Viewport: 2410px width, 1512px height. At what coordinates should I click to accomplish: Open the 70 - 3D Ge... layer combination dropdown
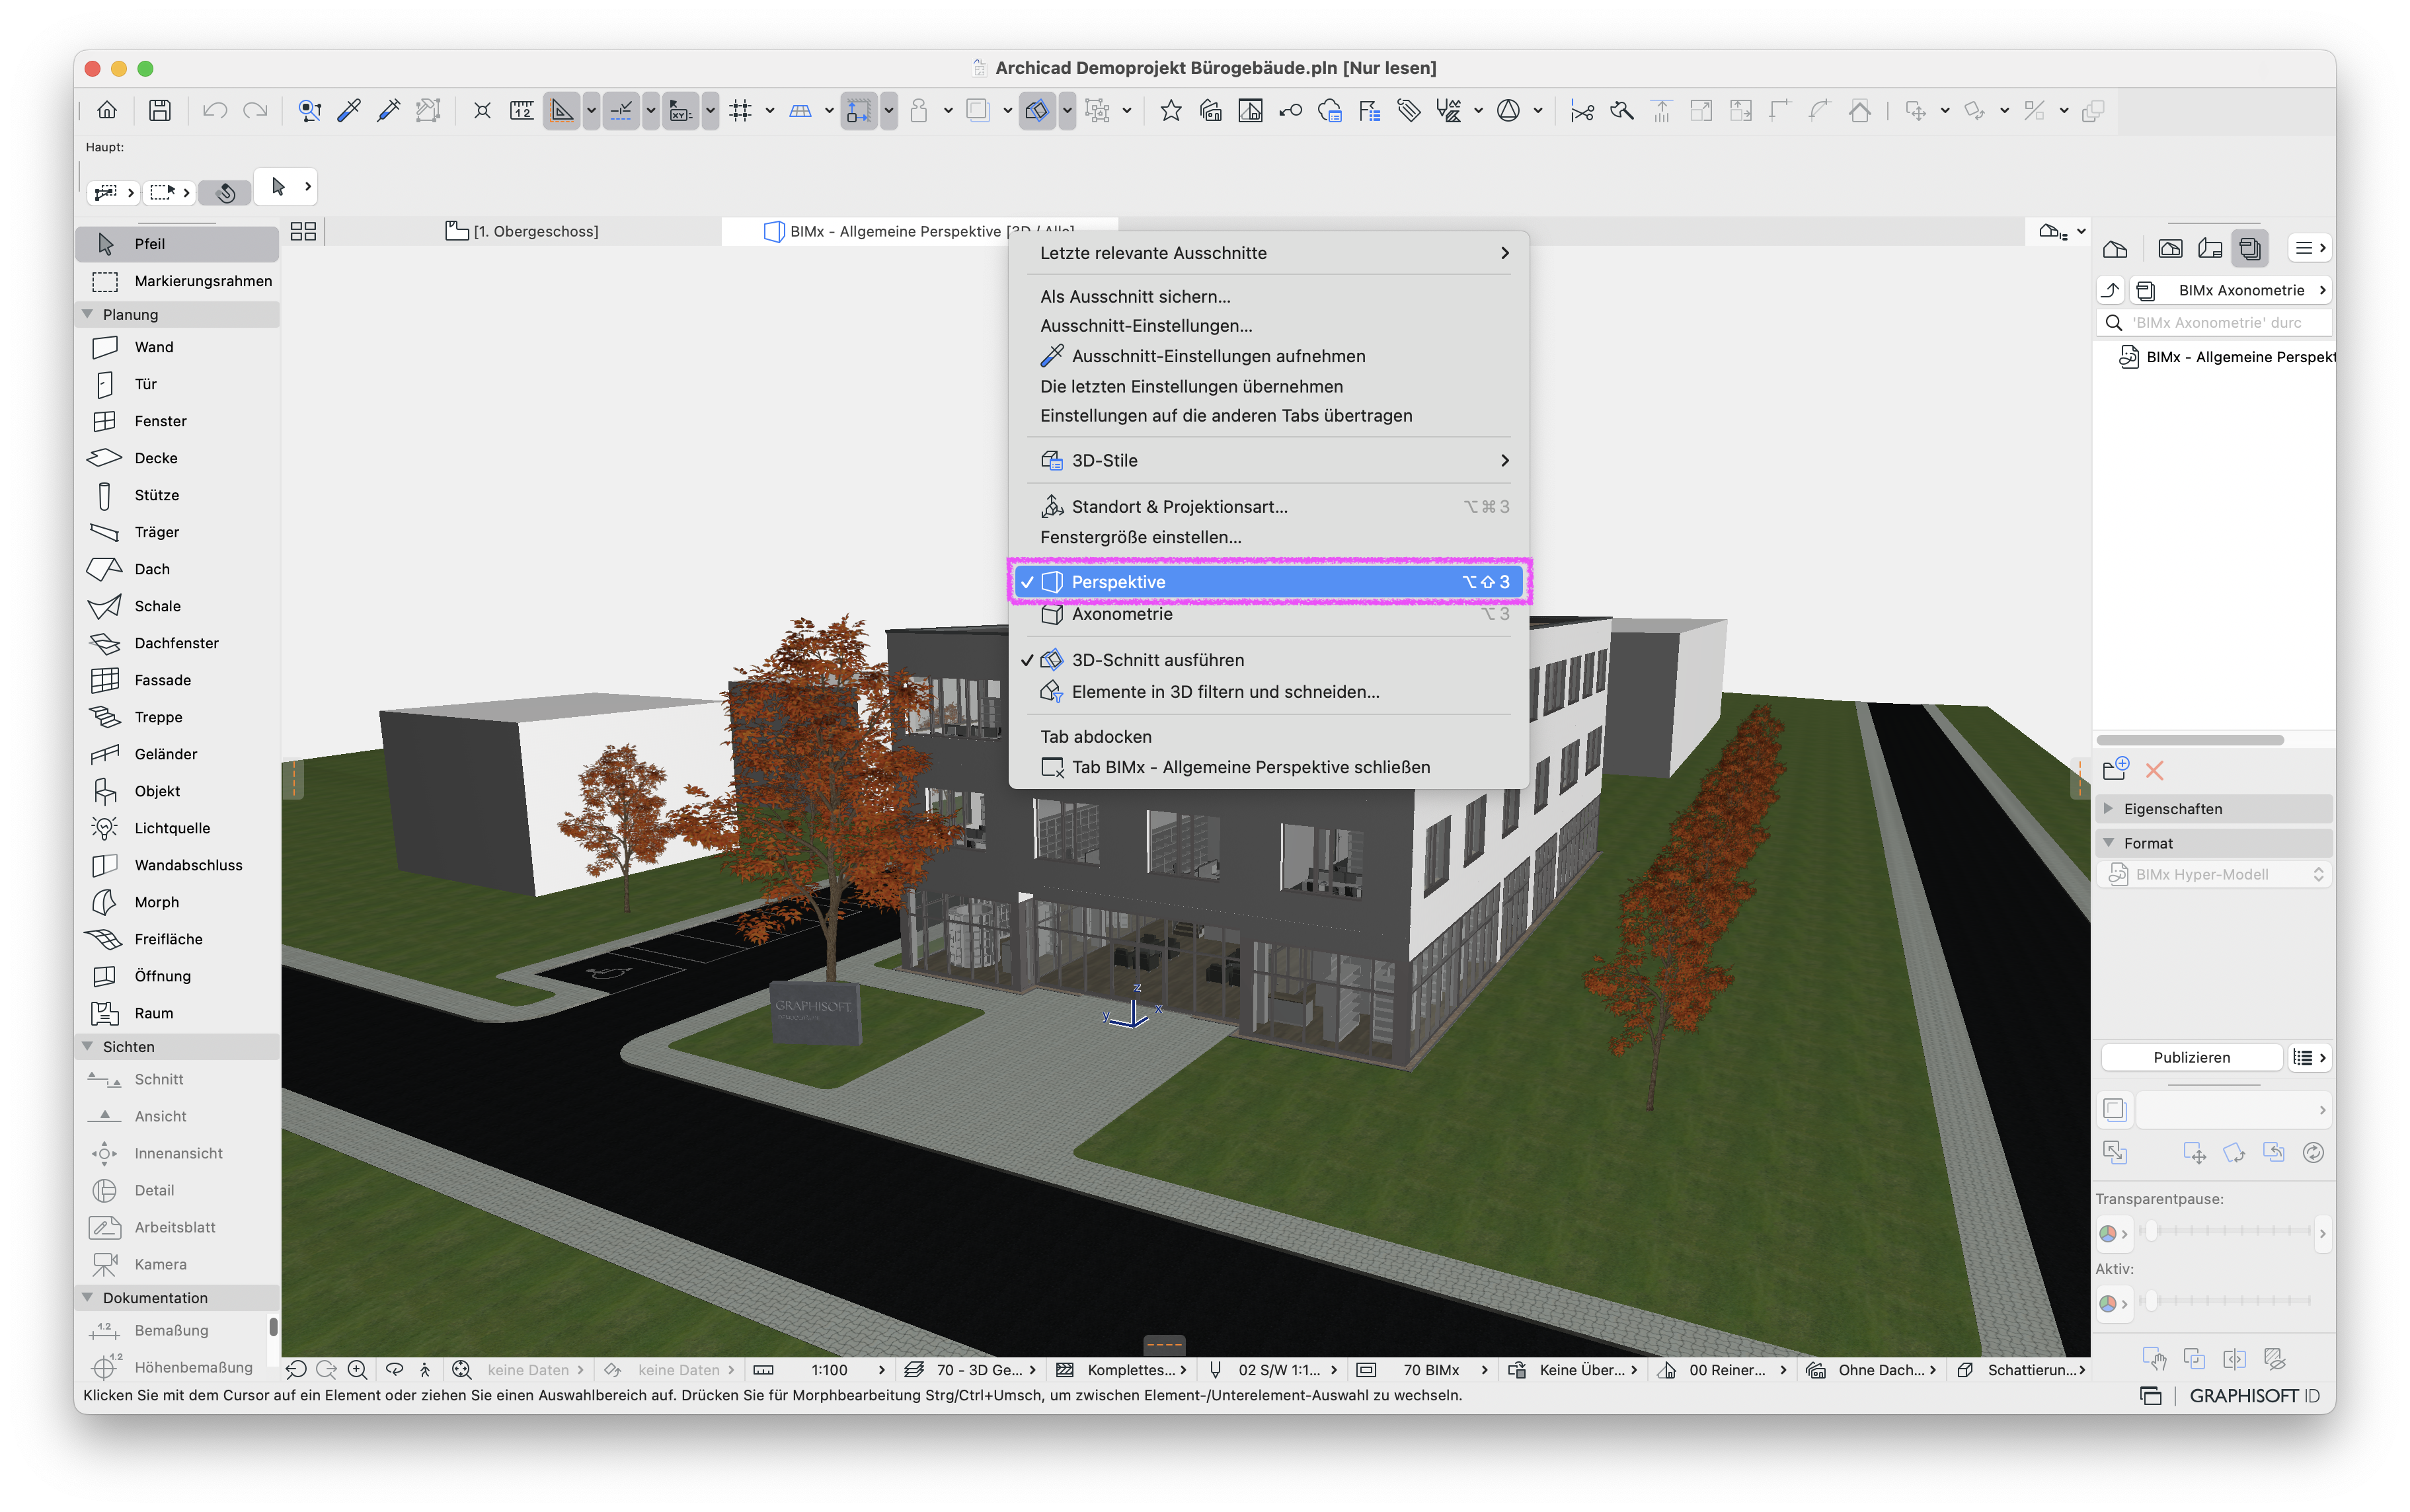click(x=970, y=1369)
